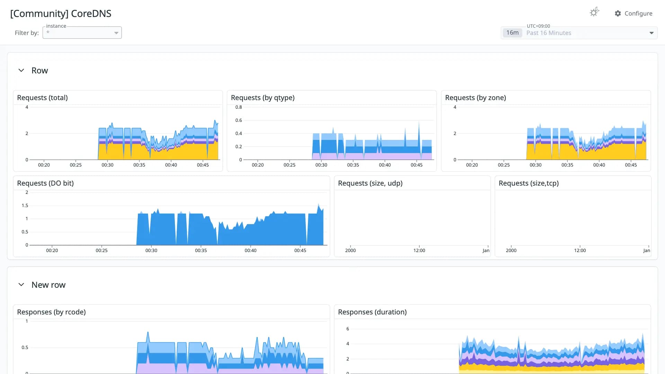Viewport: 665px width, 374px height.
Task: Click the 00:40 tick on Requests (DO bit) chart
Action: point(250,250)
